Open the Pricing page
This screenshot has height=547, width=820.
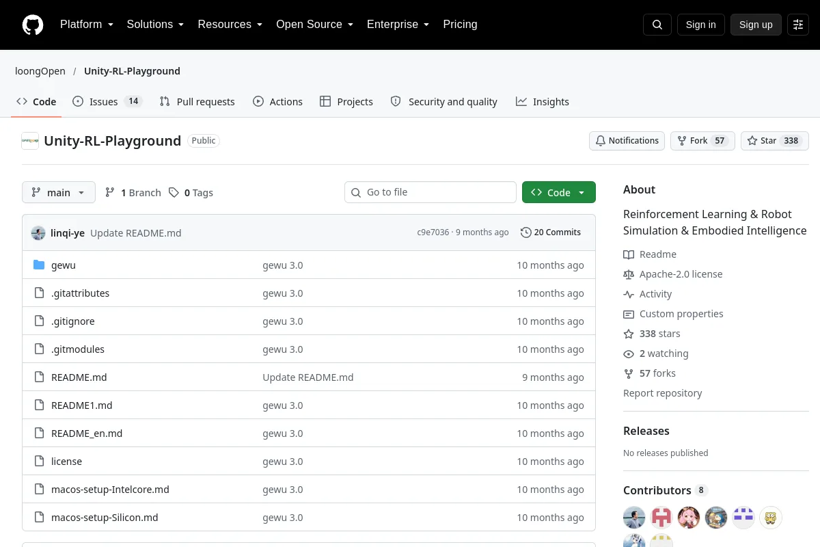pyautogui.click(x=461, y=25)
